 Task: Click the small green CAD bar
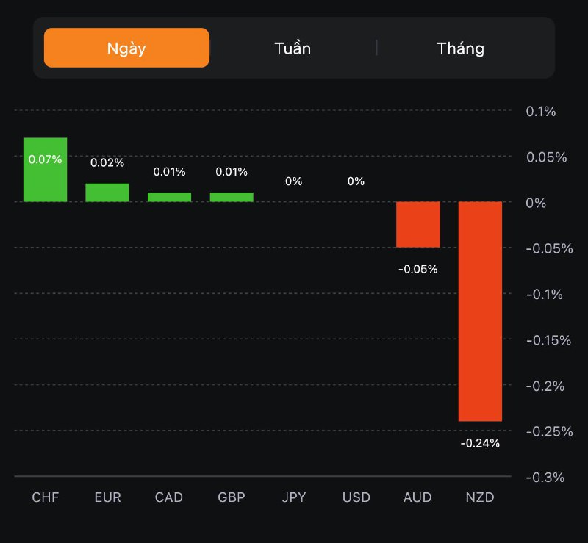pyautogui.click(x=169, y=197)
